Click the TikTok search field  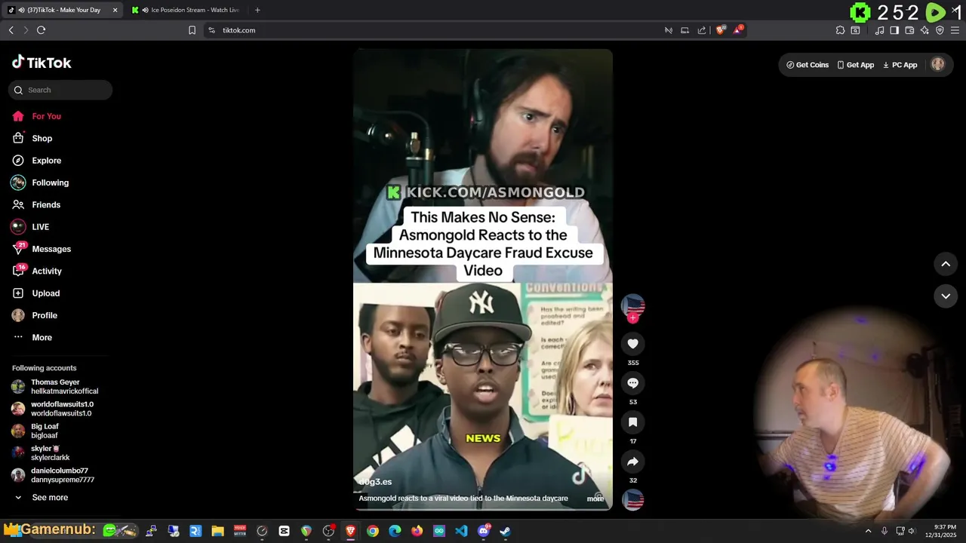(60, 90)
